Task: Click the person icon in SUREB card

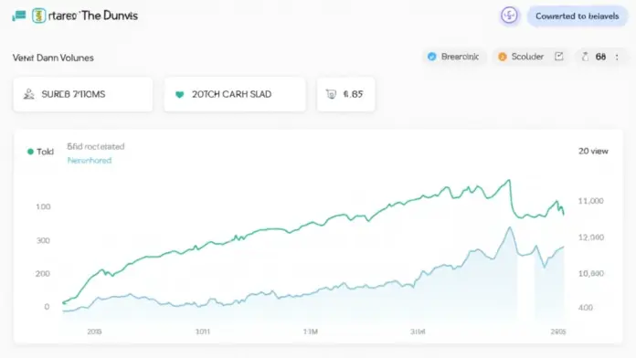Action: pyautogui.click(x=29, y=94)
